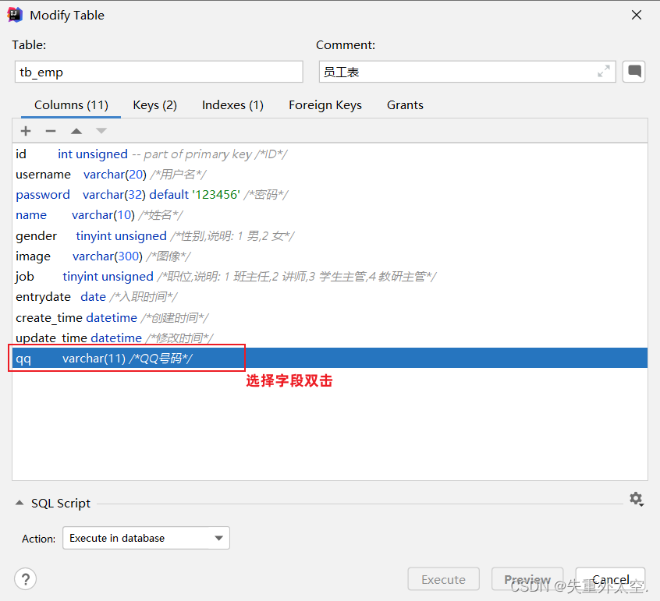The height and width of the screenshot is (601, 660).
Task: Select the qq varchar(11) row
Action: pos(329,358)
